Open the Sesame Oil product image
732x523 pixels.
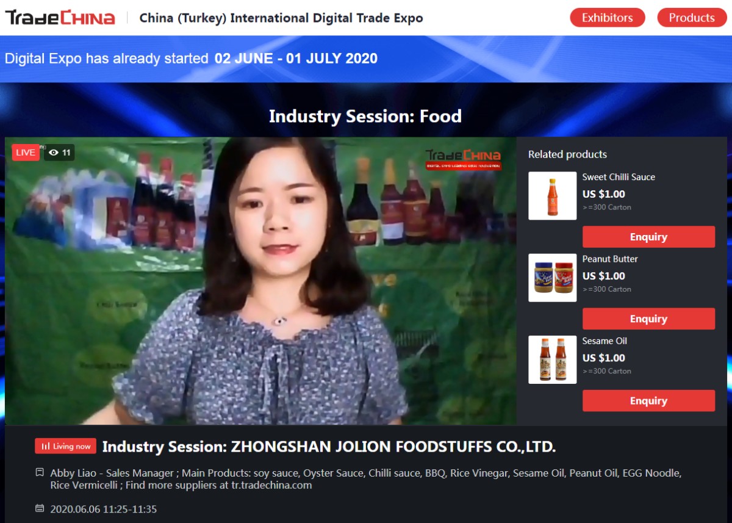(x=551, y=359)
